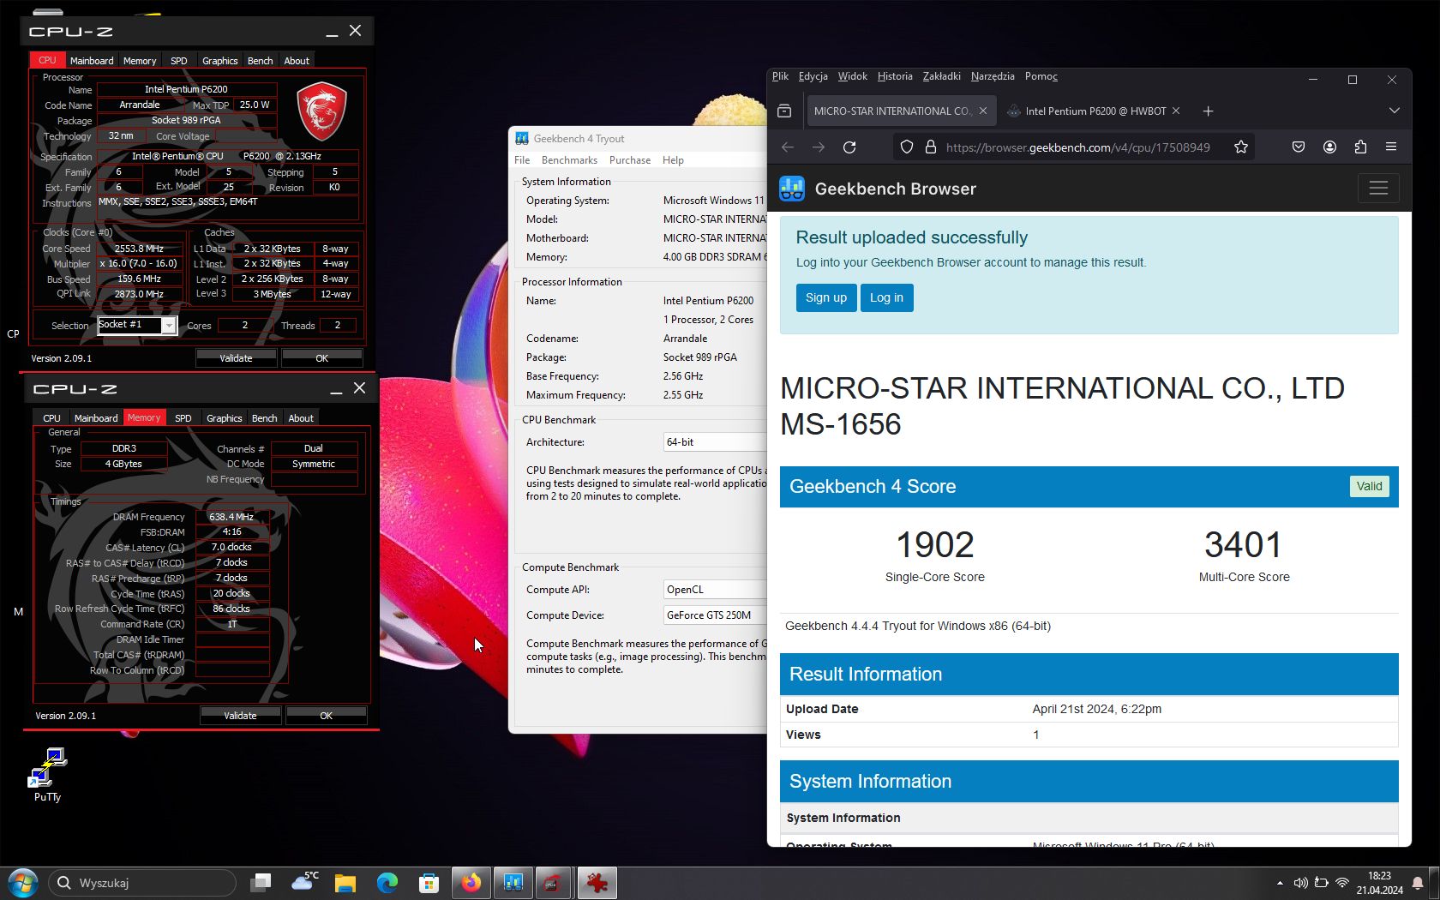This screenshot has width=1440, height=900.
Task: Open Compute API OpenCL dropdown
Action: coord(715,590)
